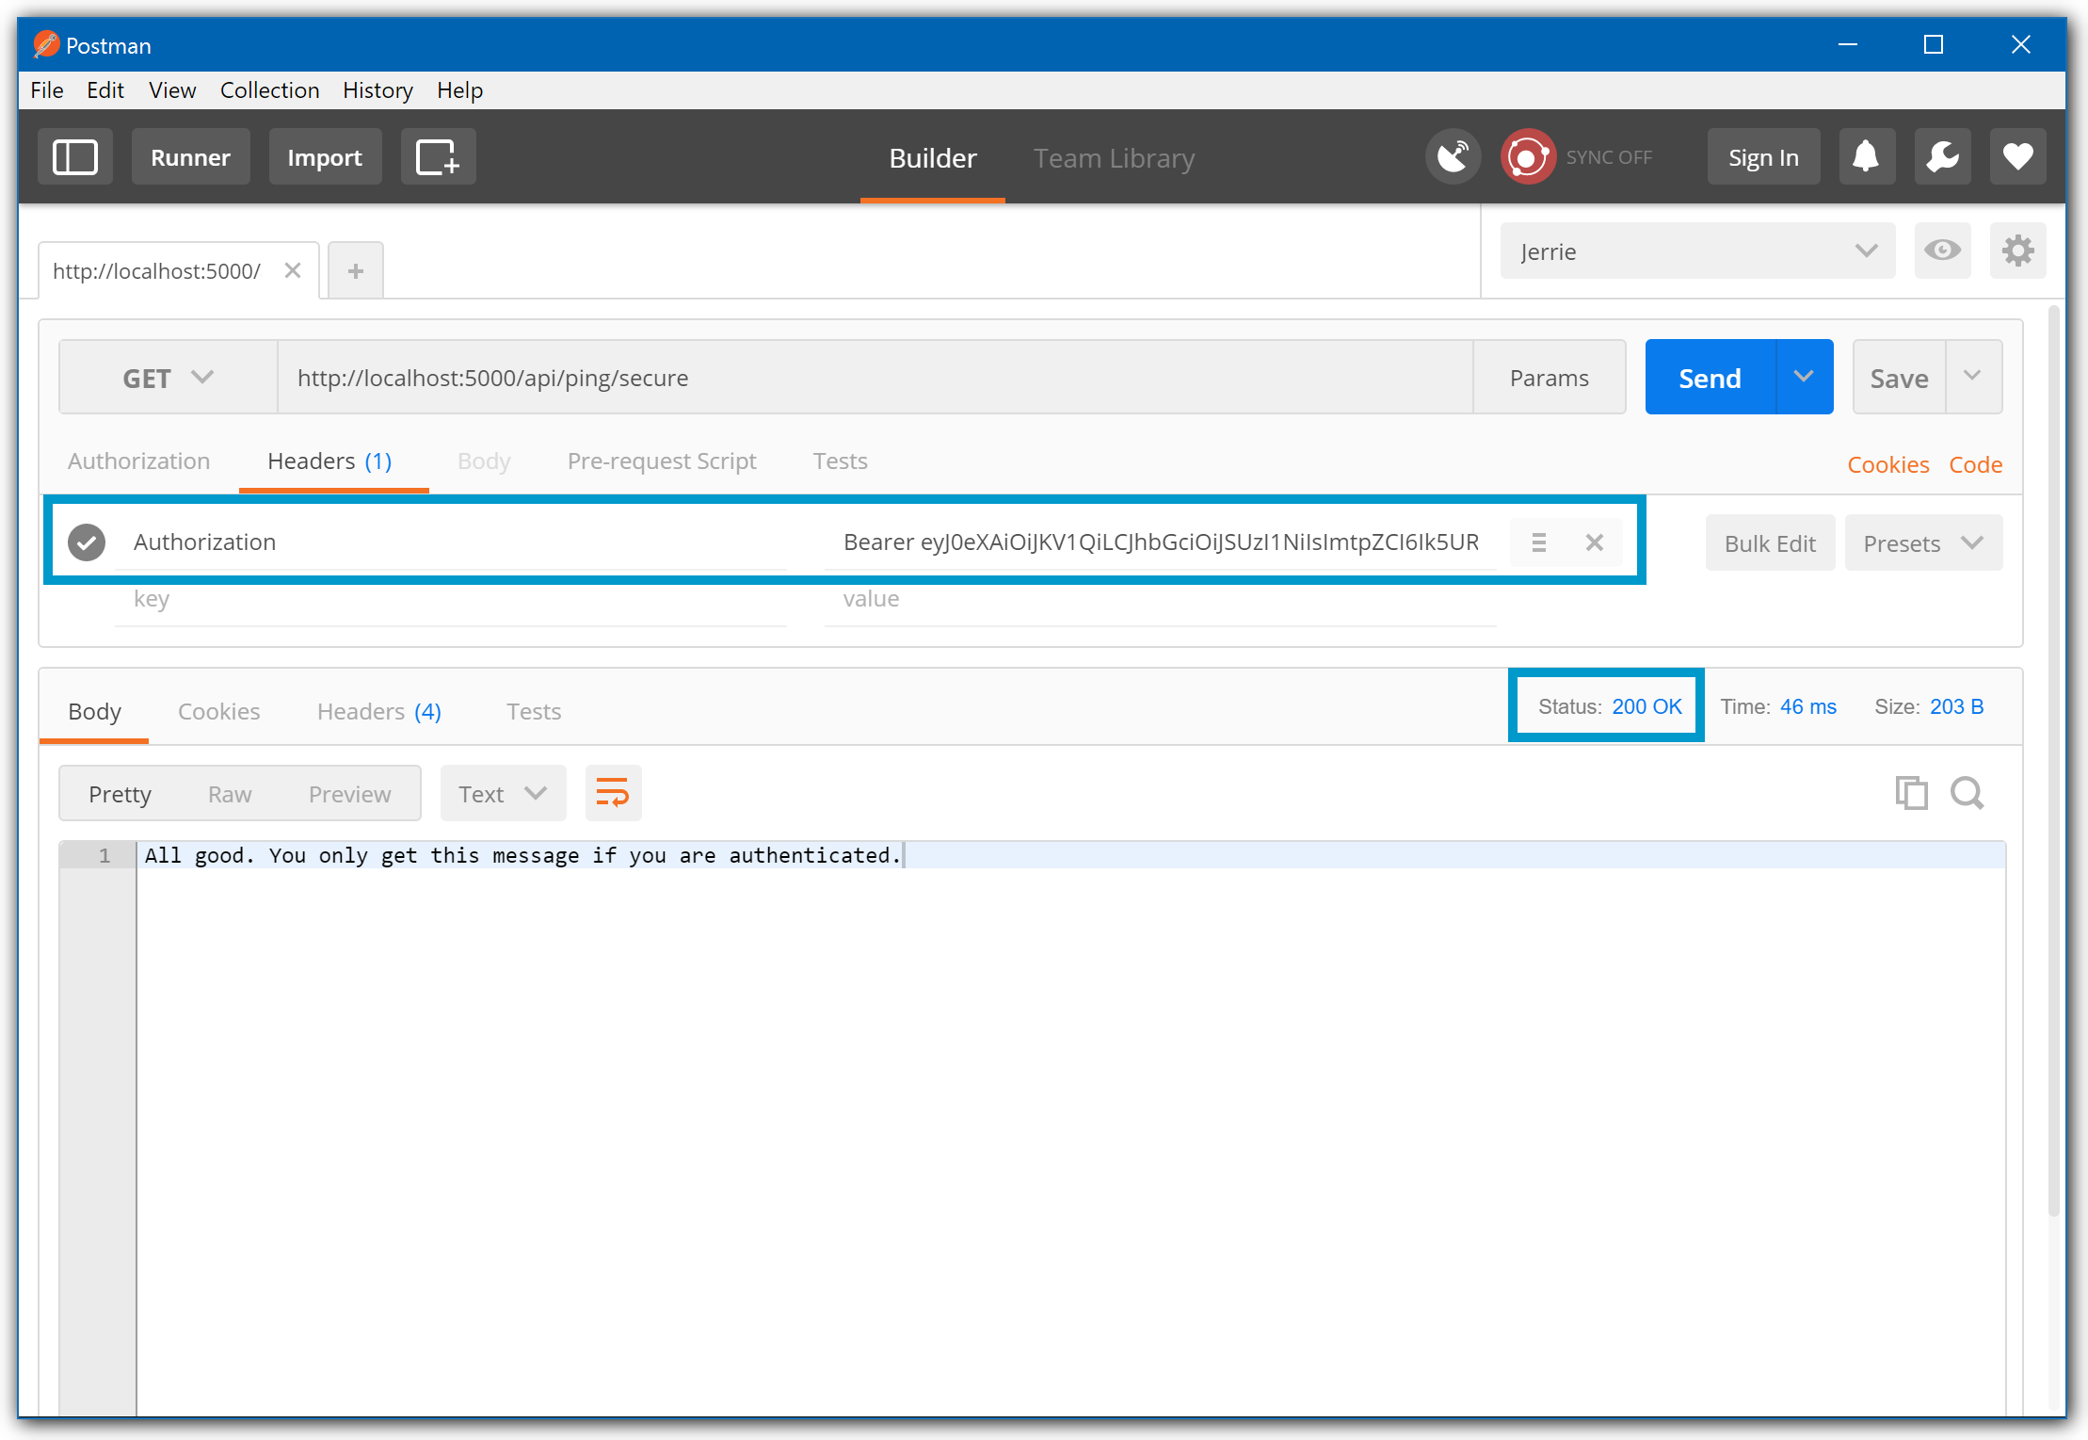Switch to the Builder tab
Screen dimensions: 2088x1440
click(x=933, y=157)
